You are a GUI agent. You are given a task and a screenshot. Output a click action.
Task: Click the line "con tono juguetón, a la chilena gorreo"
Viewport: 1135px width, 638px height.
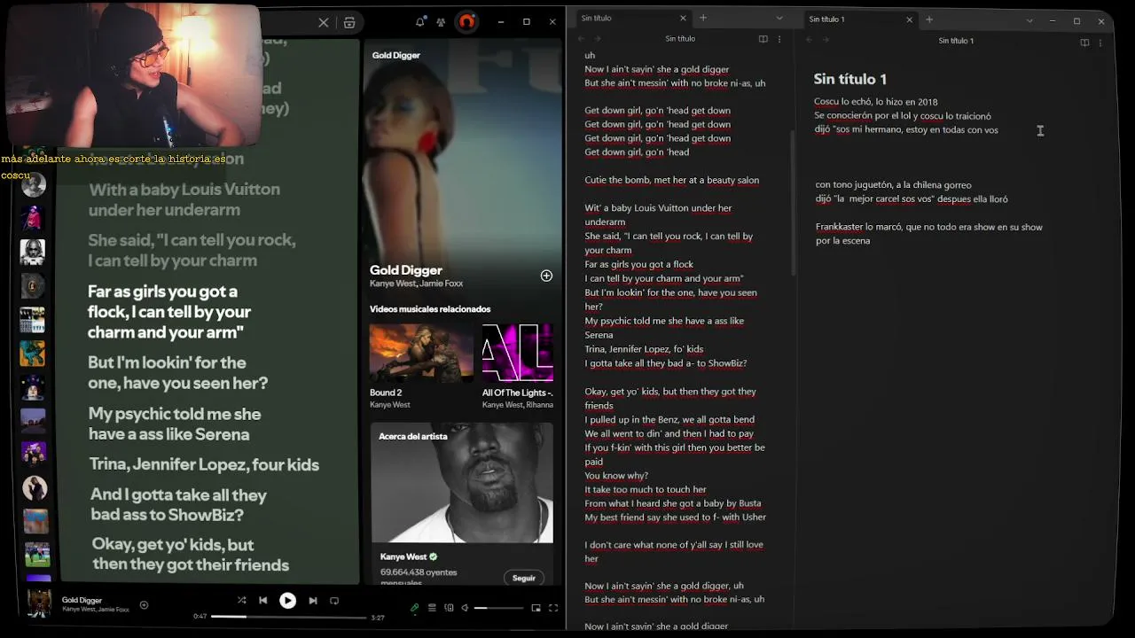pyautogui.click(x=894, y=185)
